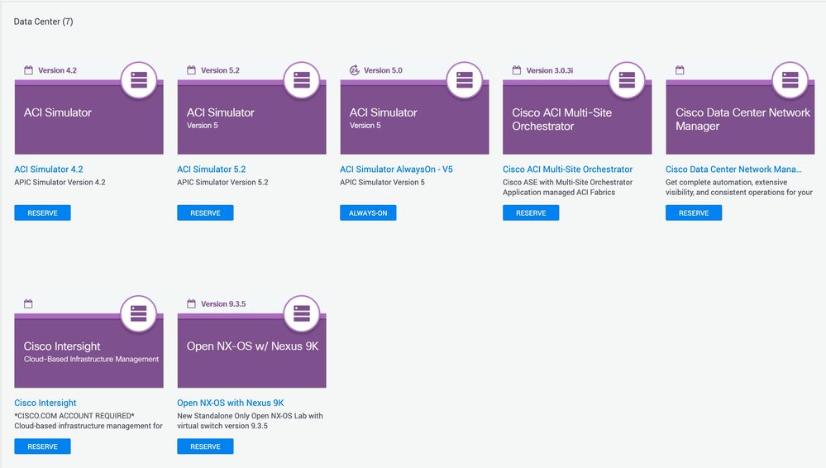Click server icon on Multi-Site Orchestrator card

627,80
